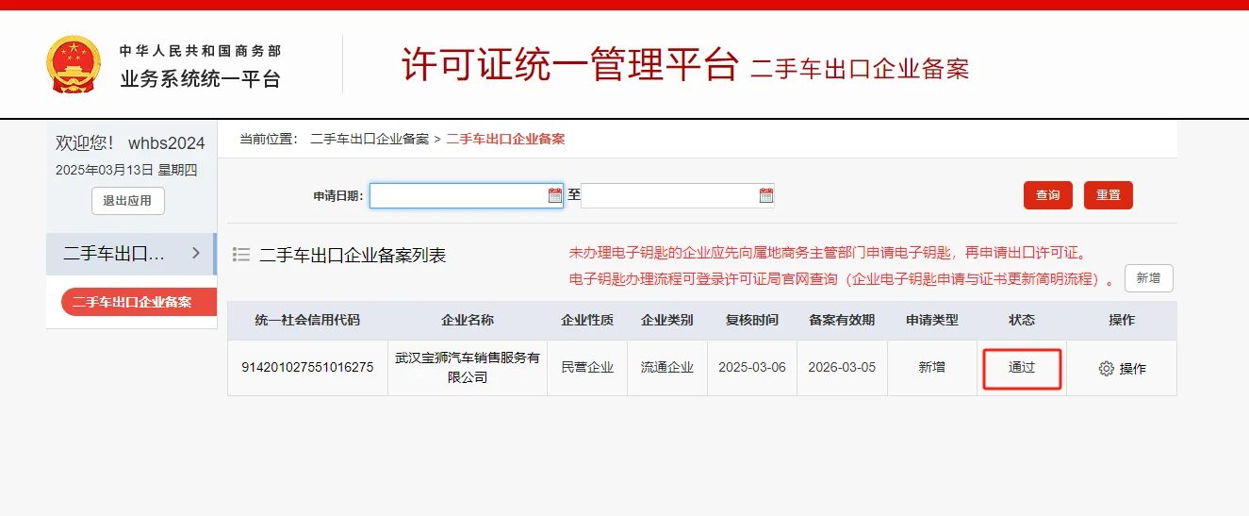Click the gear icon in the 操作 column
The image size is (1249, 516).
coord(1107,369)
